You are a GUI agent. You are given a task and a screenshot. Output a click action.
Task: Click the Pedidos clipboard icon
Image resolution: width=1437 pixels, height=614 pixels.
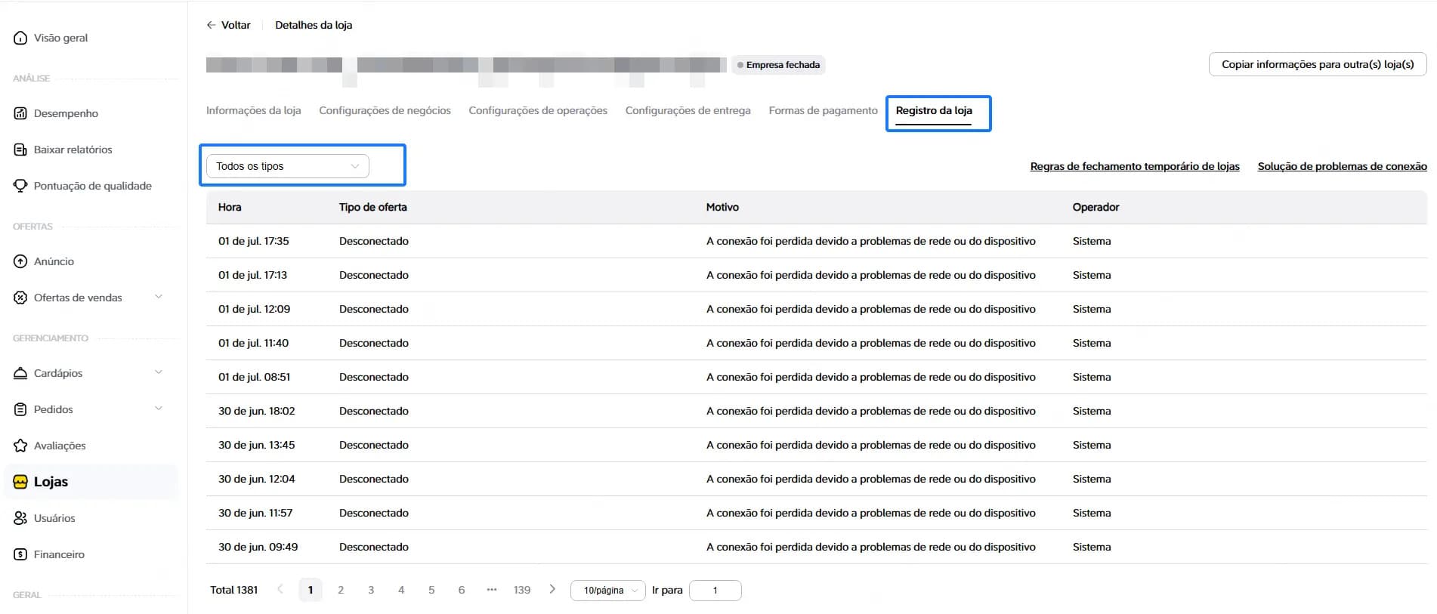[20, 409]
